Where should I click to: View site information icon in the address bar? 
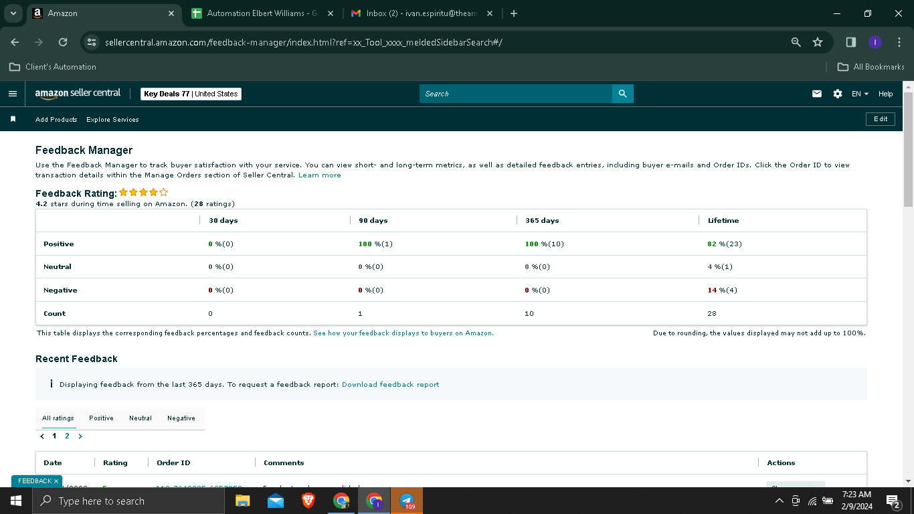tap(92, 42)
